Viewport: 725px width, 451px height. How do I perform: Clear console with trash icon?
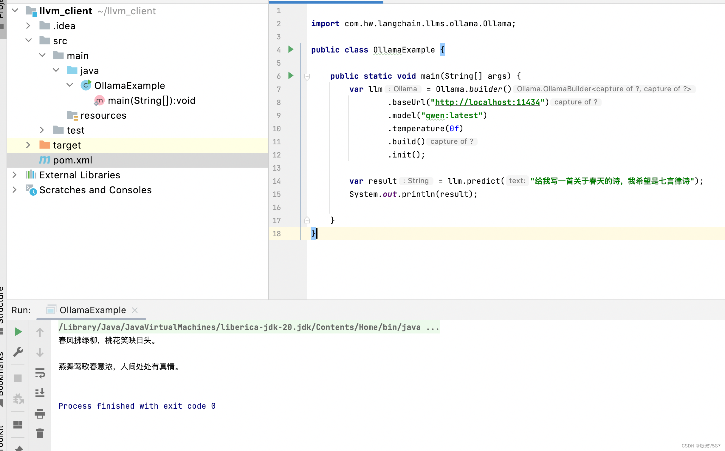40,433
